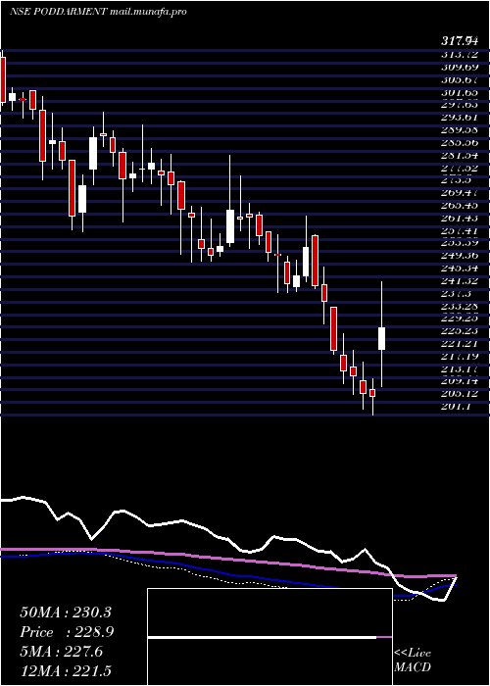Click the 249.36 price axis label
This screenshot has width=490, height=686.
tap(460, 256)
